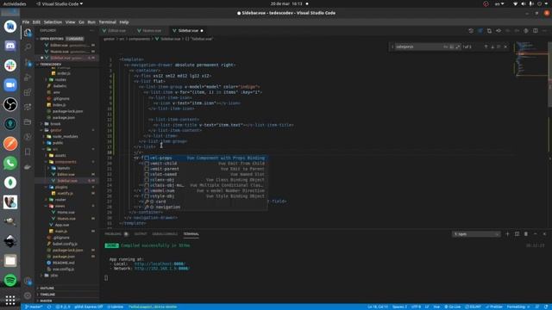Click ESLint status bar item

coord(474,307)
